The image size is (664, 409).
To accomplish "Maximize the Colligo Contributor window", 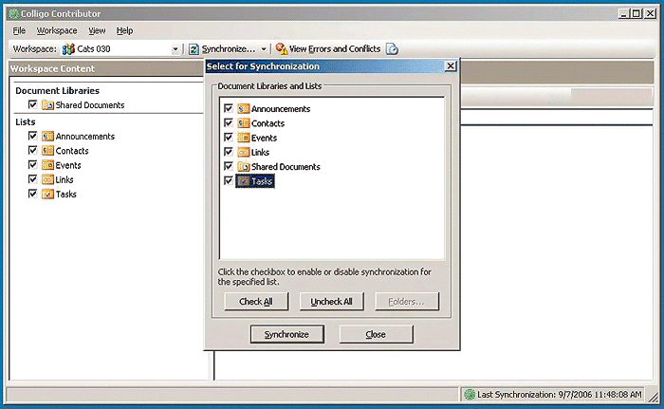I will point(636,13).
